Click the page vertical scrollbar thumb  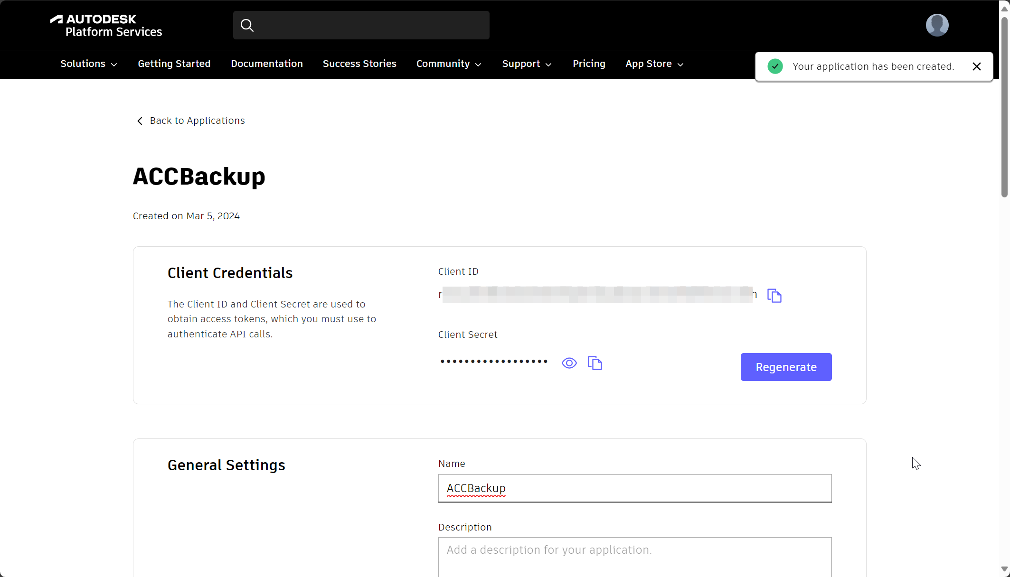[x=1004, y=107]
